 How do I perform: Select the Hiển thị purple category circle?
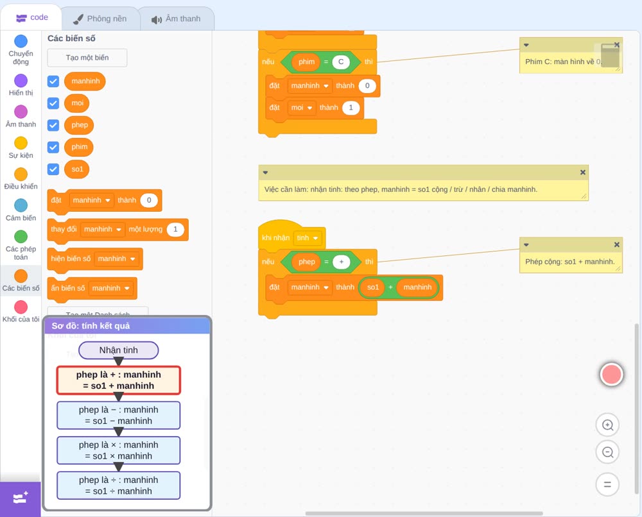click(x=21, y=81)
